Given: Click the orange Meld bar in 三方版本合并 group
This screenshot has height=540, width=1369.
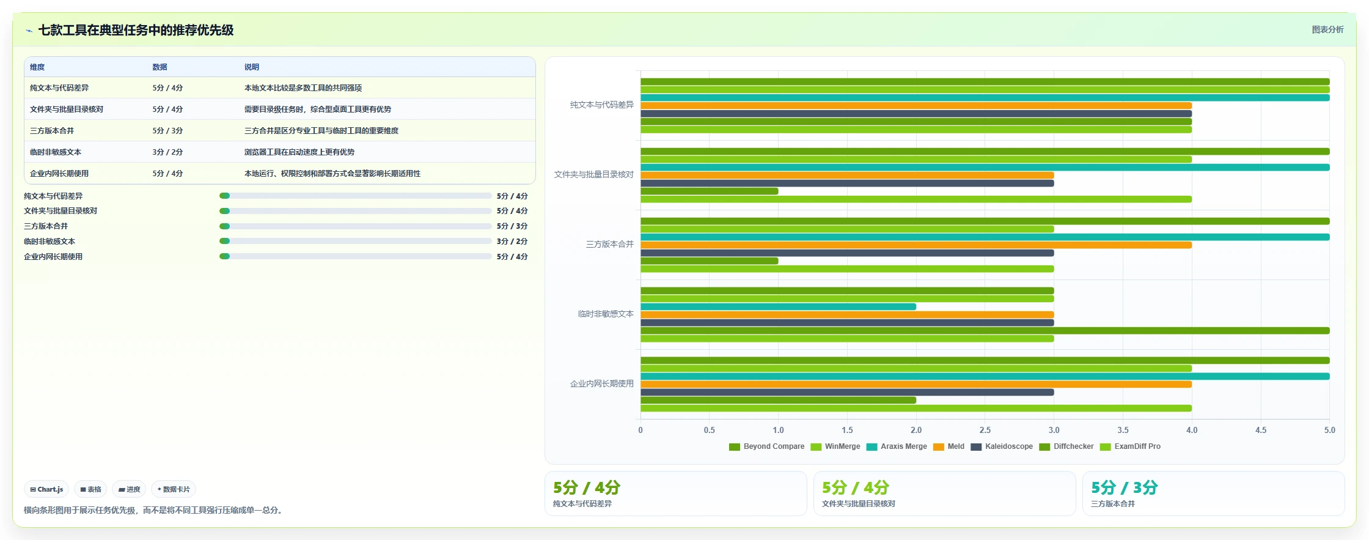Looking at the screenshot, I should [916, 245].
